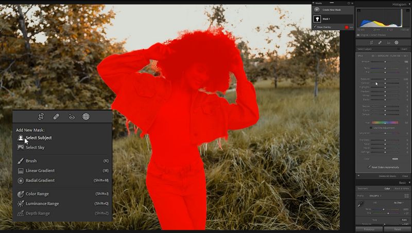The width and height of the screenshot is (412, 233).
Task: Pick the White Balance Selector eyedropper
Action: click(x=360, y=204)
